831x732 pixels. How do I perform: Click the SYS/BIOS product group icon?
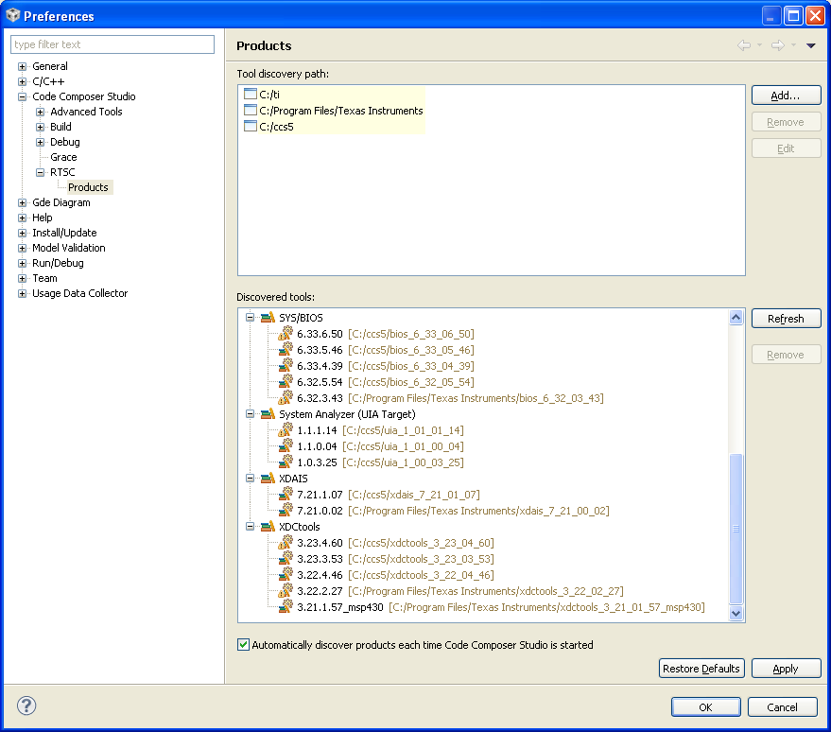268,318
